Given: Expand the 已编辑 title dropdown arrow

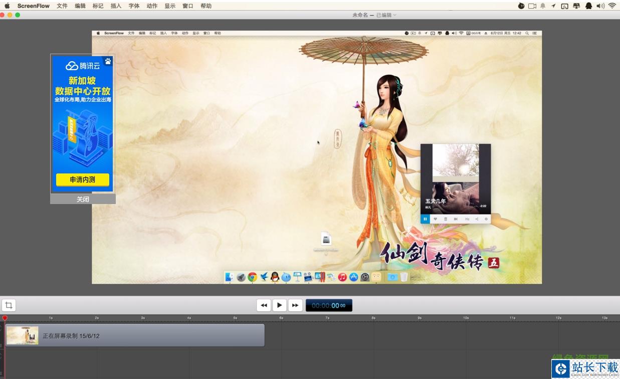Looking at the screenshot, I should [x=395, y=15].
